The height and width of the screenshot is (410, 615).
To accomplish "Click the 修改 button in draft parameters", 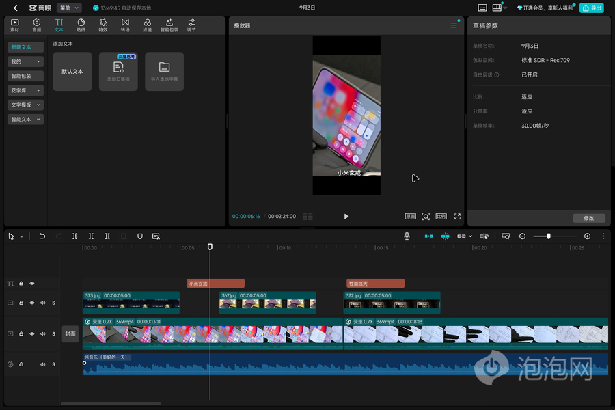I will coord(589,218).
